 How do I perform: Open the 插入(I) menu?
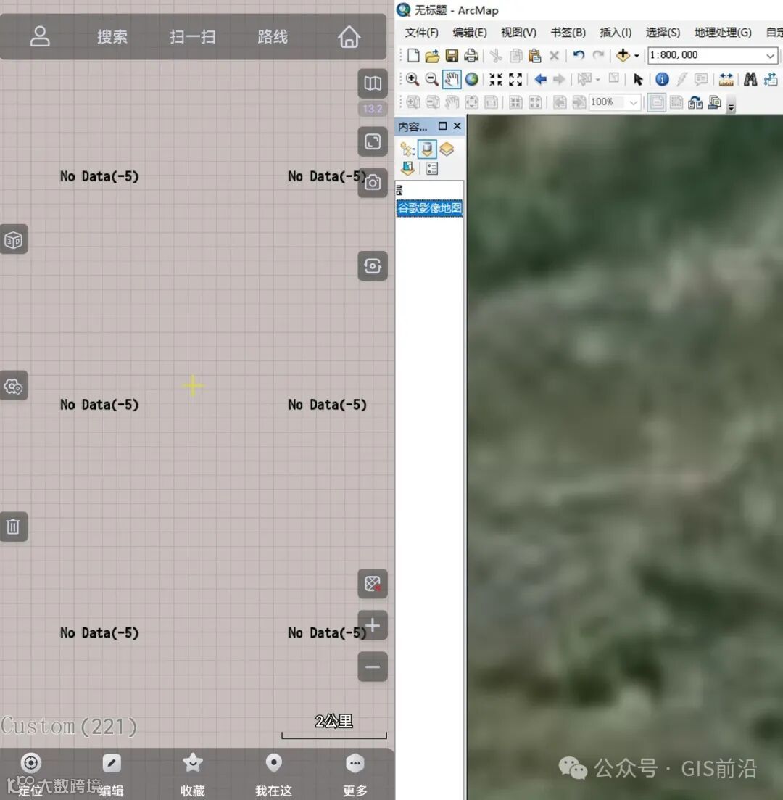616,33
